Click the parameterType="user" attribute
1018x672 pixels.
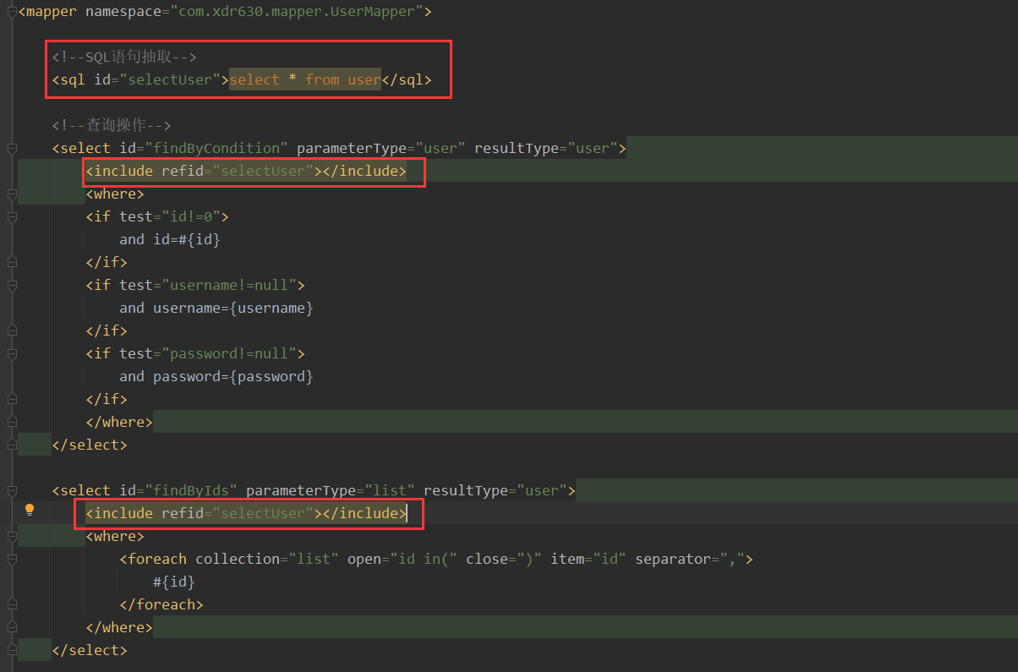pos(381,148)
